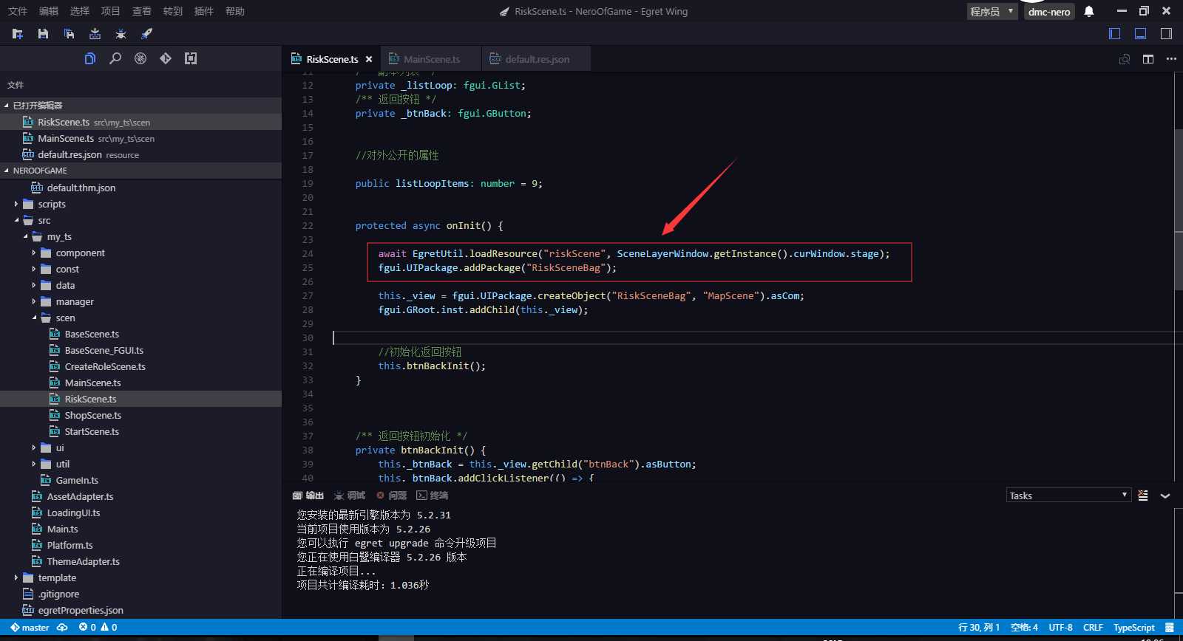Toggle left sidebar visibility
The image size is (1183, 641).
coord(1115,33)
